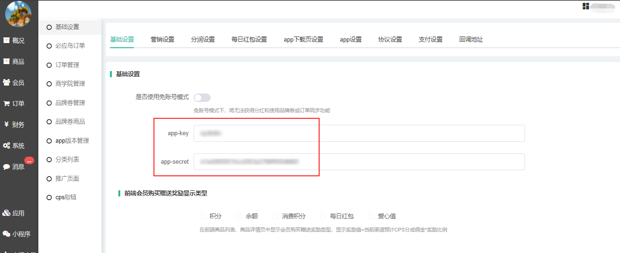Switch to the app设置 tab
The image size is (620, 253).
(351, 39)
